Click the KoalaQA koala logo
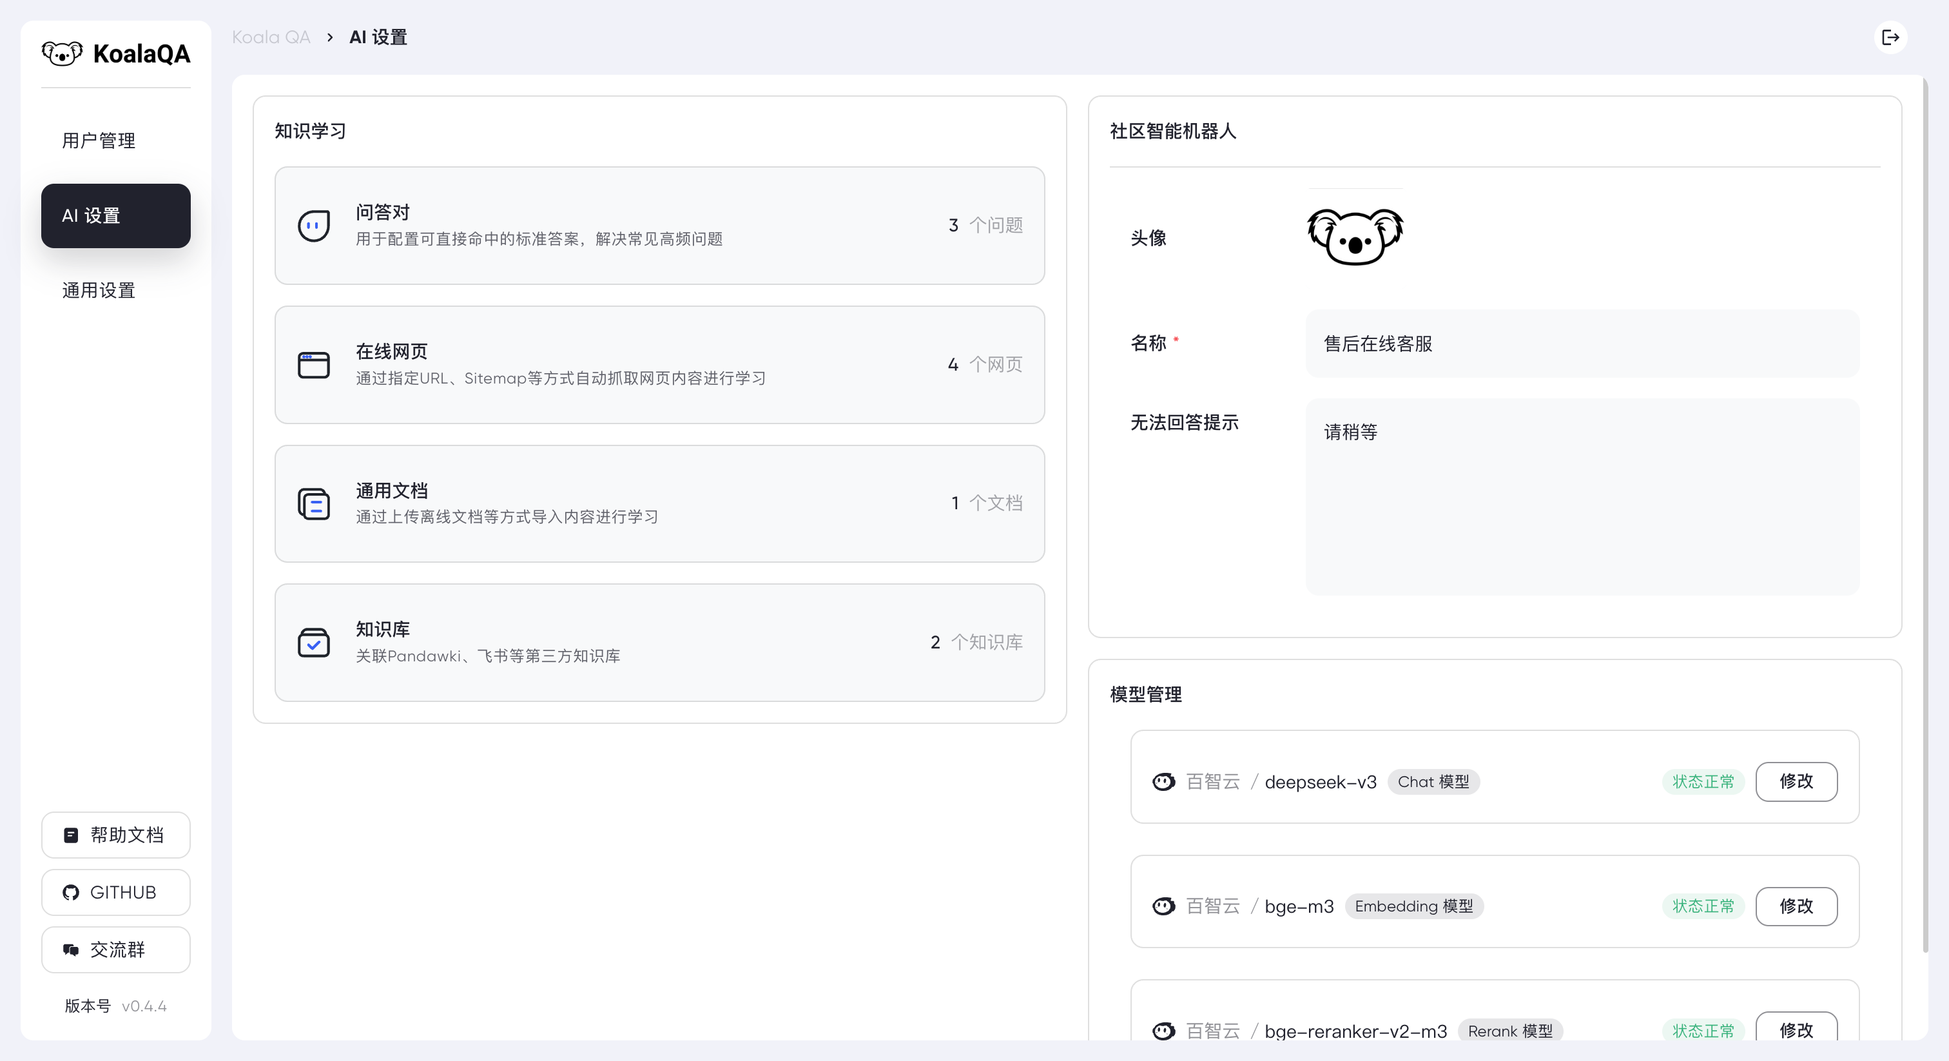This screenshot has width=1949, height=1061. (x=62, y=54)
